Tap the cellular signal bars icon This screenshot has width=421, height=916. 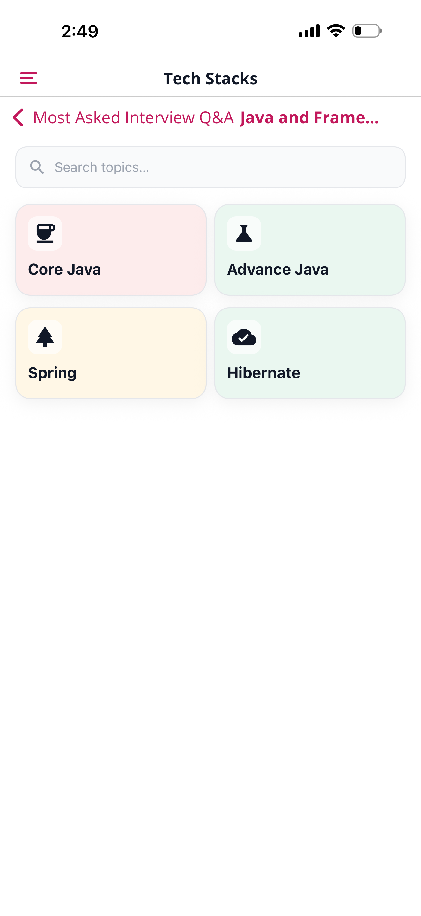(x=309, y=31)
